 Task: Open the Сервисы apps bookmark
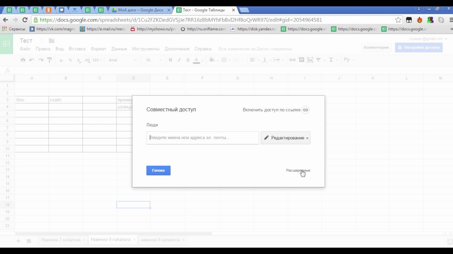click(14, 29)
